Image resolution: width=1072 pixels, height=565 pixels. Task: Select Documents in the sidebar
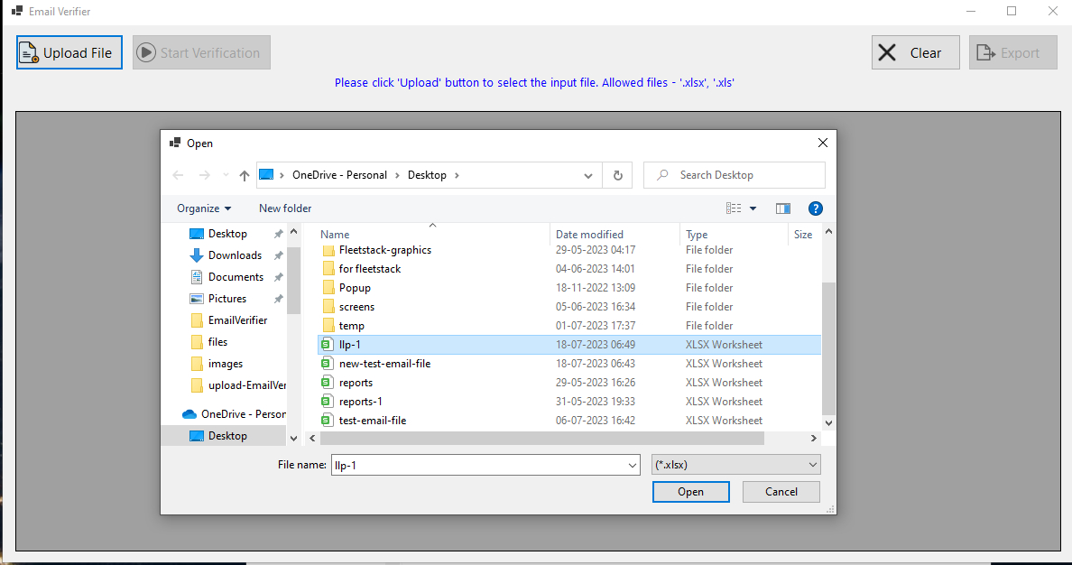[236, 277]
